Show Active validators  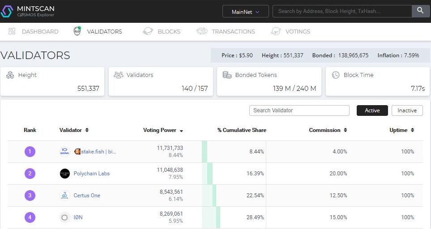click(372, 110)
